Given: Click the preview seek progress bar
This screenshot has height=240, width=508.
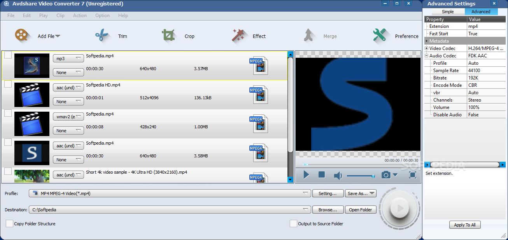Looking at the screenshot, I should tap(358, 164).
